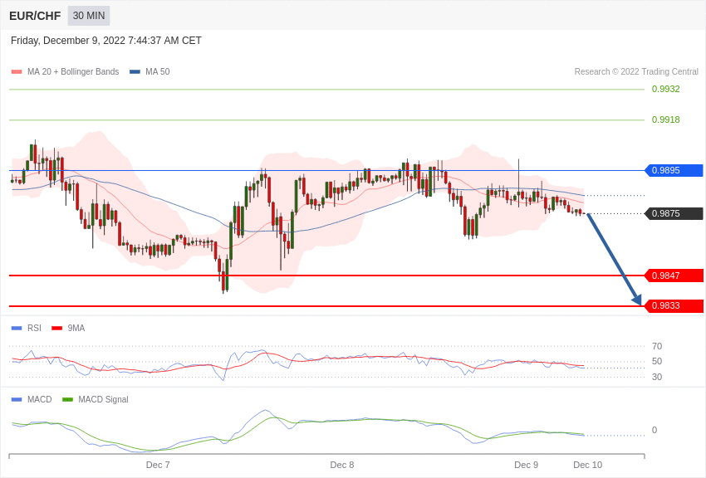Toggle the MACD Signal legend label

(103, 399)
